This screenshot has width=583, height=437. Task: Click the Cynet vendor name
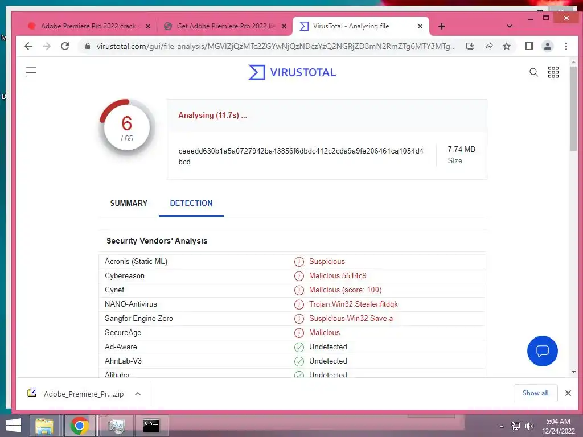pyautogui.click(x=114, y=290)
